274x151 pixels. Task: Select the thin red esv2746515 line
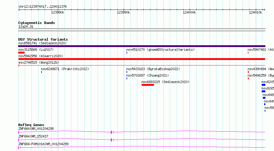(142, 66)
